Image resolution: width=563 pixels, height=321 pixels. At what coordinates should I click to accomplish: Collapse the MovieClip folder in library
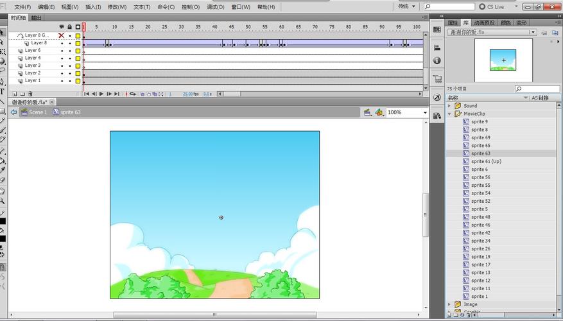tap(449, 114)
